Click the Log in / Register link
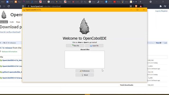 click(161, 11)
